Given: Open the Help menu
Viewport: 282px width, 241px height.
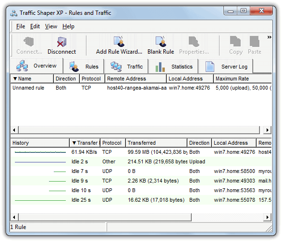Looking at the screenshot, I should click(x=68, y=26).
